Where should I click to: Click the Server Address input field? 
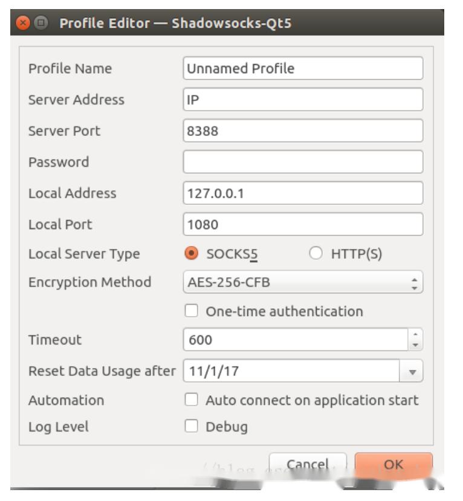click(302, 100)
